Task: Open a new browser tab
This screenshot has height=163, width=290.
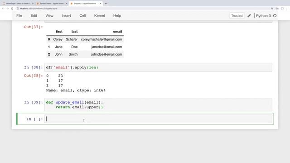Action: (106, 3)
